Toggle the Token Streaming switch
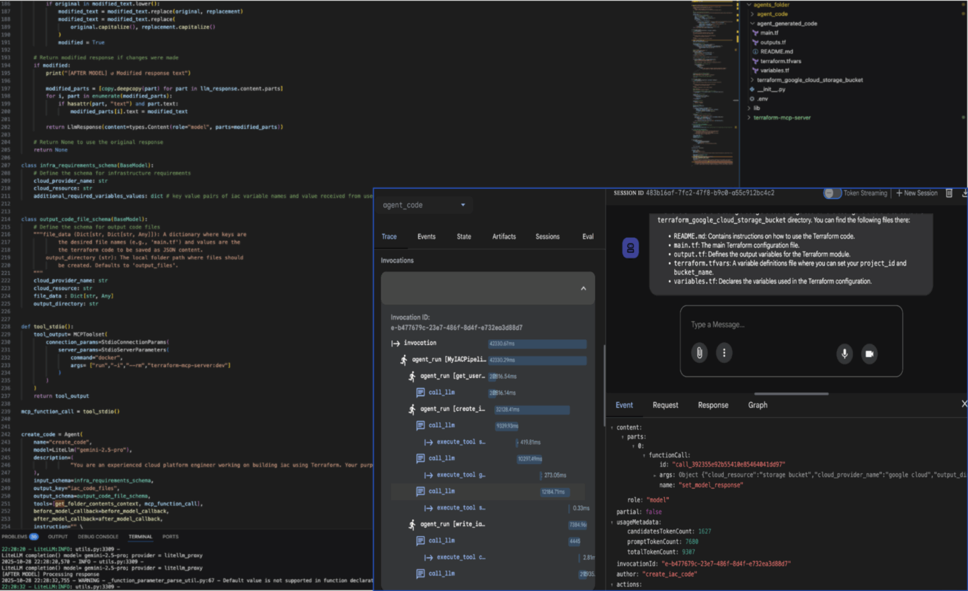Image resolution: width=968 pixels, height=591 pixels. [832, 193]
